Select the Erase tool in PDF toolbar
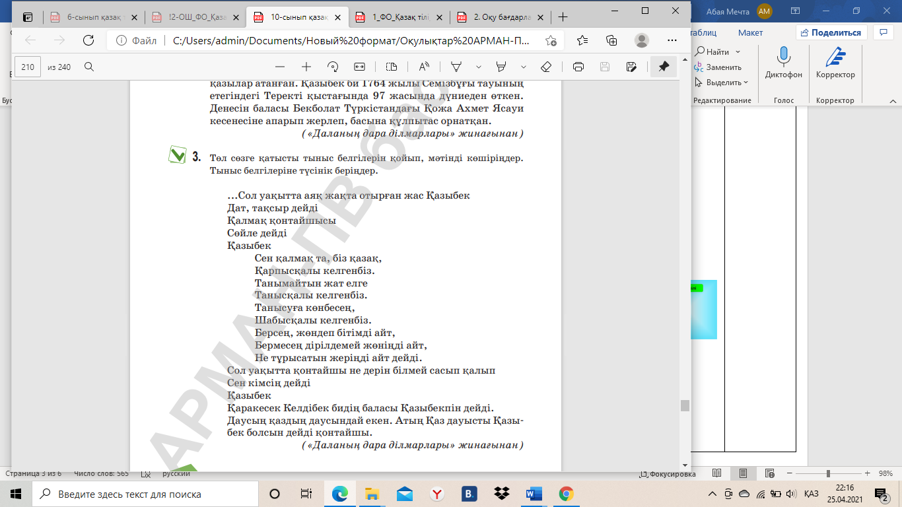This screenshot has height=507, width=902. [x=546, y=67]
